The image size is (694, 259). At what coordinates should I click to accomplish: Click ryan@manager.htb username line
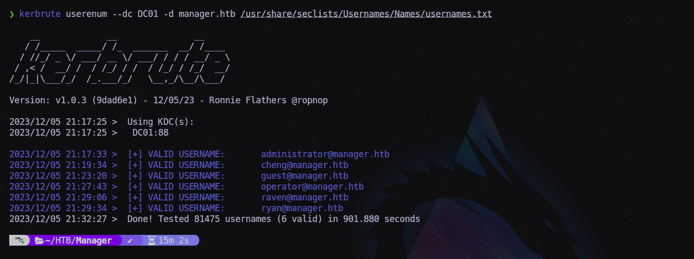point(302,208)
